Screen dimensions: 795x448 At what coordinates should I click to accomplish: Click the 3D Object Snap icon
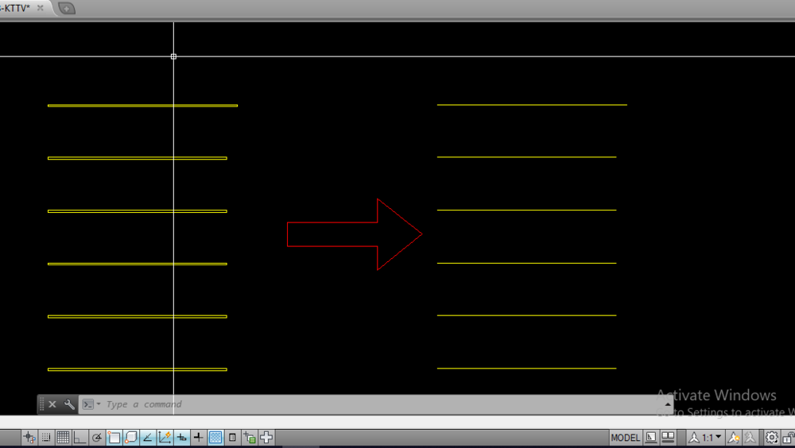(131, 438)
